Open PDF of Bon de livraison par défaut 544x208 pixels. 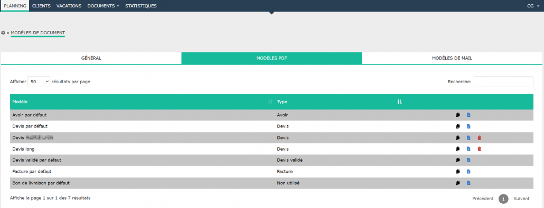pos(468,183)
